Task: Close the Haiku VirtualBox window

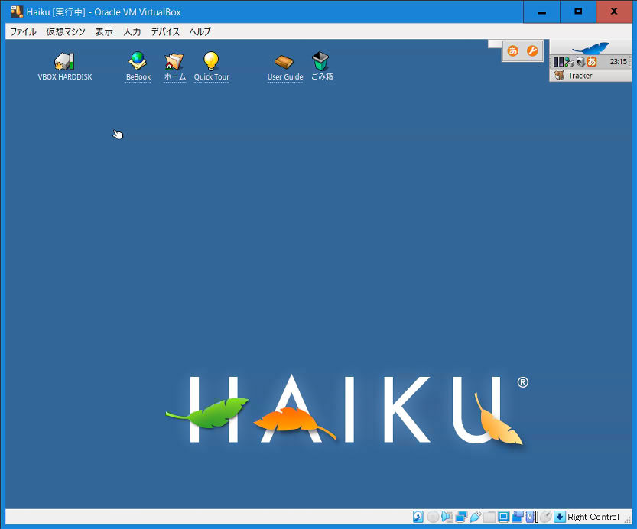Action: (614, 11)
